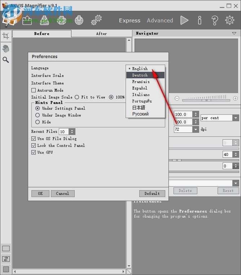The image size is (241, 275).
Task: Expand the presets dropdown arrow
Action: pyautogui.click(x=236, y=183)
